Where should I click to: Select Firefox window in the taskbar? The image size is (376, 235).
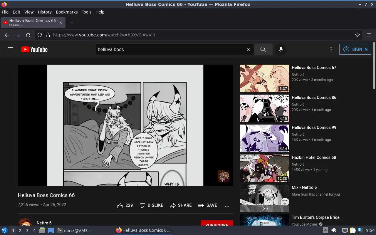point(143,231)
